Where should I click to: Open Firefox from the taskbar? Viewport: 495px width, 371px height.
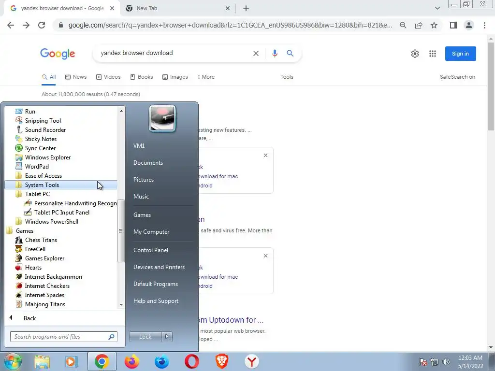[x=131, y=361]
